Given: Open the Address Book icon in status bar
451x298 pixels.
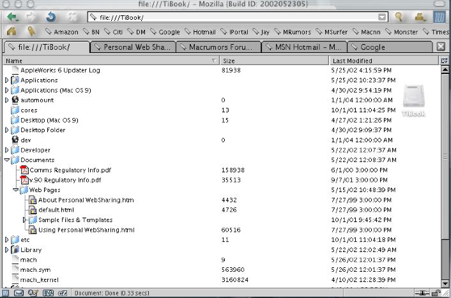Looking at the screenshot, I should [x=48, y=293].
